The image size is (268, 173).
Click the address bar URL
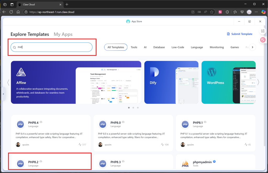[52, 12]
